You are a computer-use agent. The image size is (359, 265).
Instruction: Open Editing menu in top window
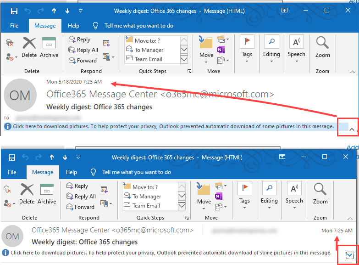coord(271,49)
